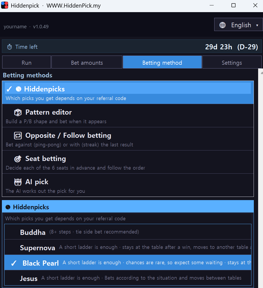This screenshot has width=263, height=288.
Task: Click 'Decide each of the 6 seats in advance' description
Action: pyautogui.click(x=75, y=168)
